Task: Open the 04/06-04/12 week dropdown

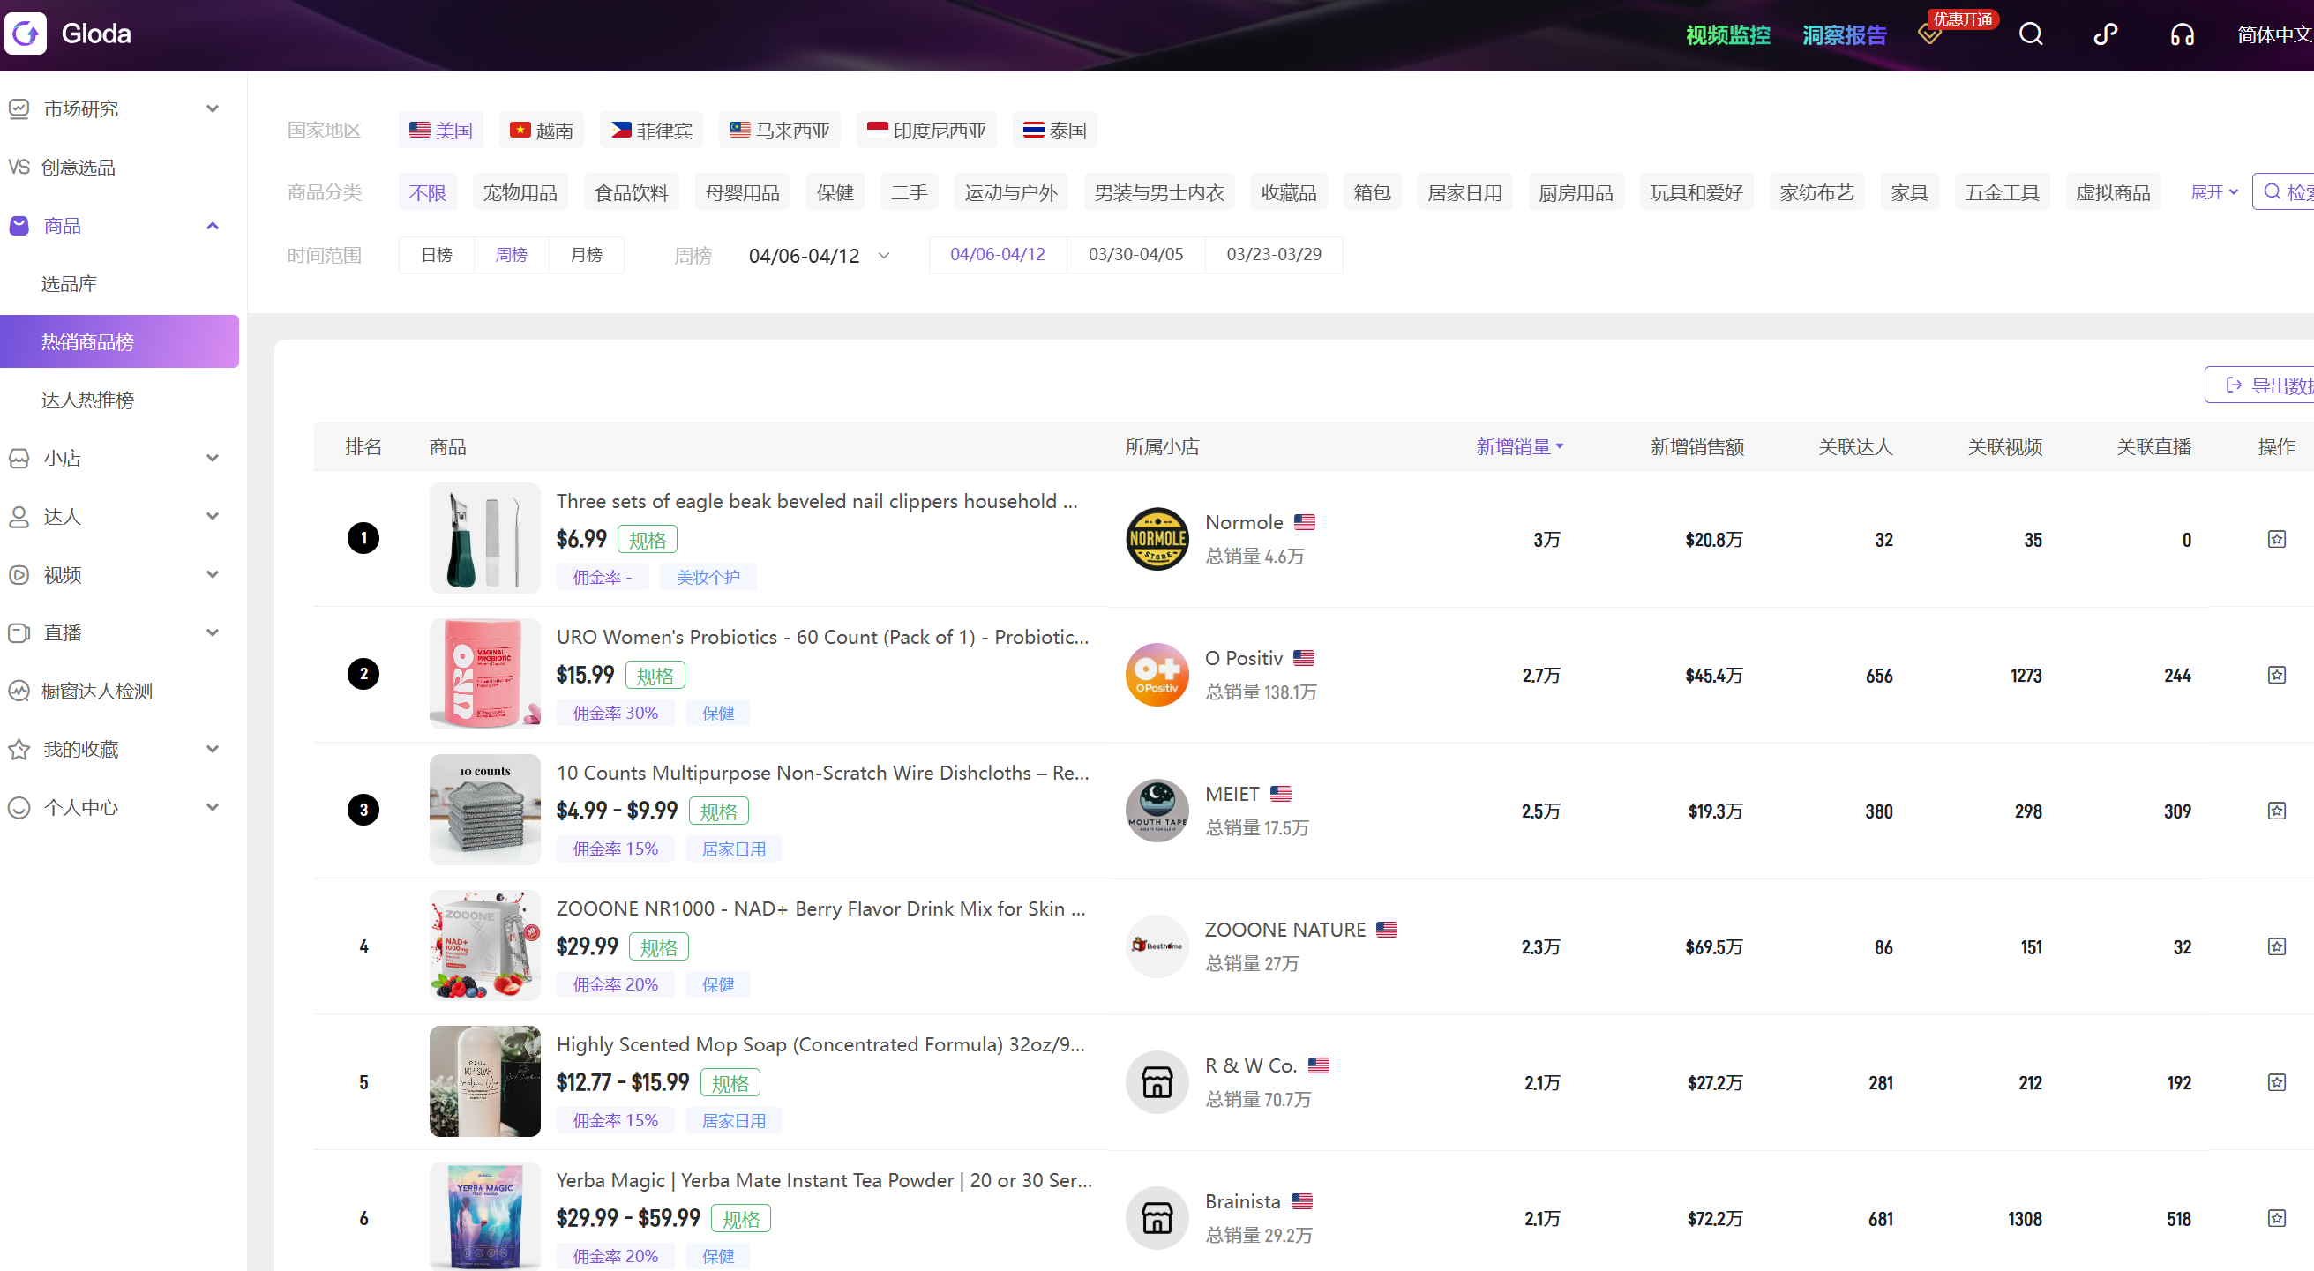Action: [x=819, y=256]
